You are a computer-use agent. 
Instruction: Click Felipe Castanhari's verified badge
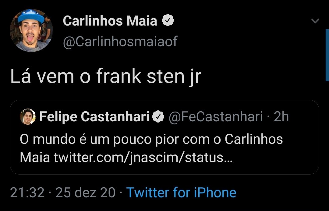[x=158, y=117]
